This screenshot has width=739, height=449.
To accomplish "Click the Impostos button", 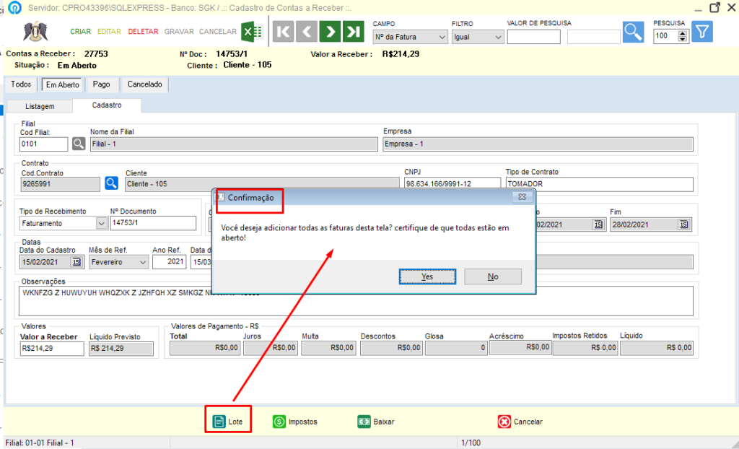I will coord(295,422).
